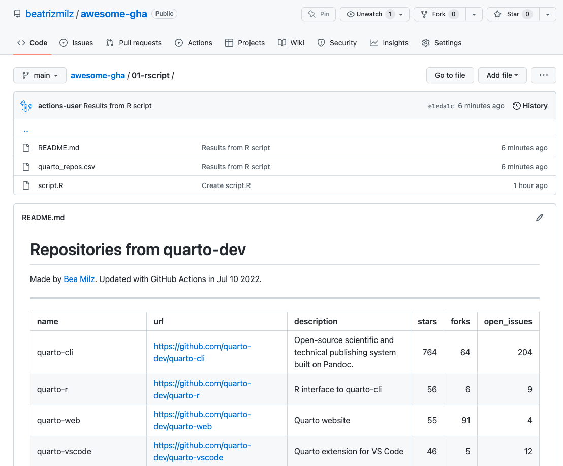Pin this repository
The width and height of the screenshot is (563, 466).
point(319,14)
